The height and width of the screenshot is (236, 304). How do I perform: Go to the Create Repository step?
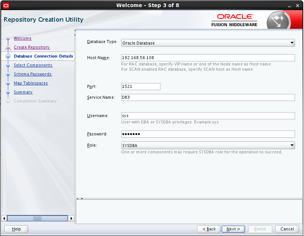coord(32,47)
